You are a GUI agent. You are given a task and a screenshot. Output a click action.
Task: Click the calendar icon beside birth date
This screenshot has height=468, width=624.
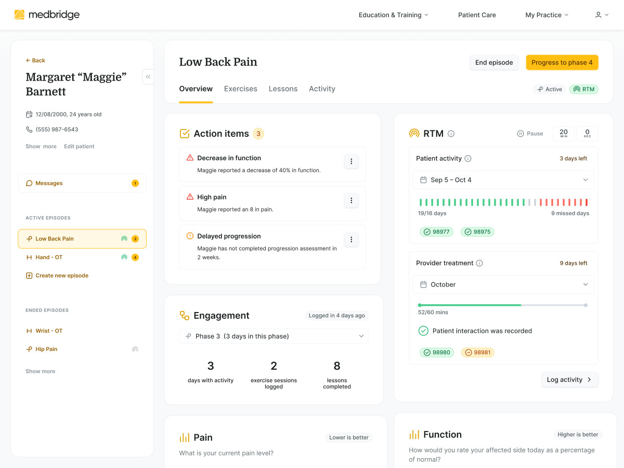[x=29, y=114]
